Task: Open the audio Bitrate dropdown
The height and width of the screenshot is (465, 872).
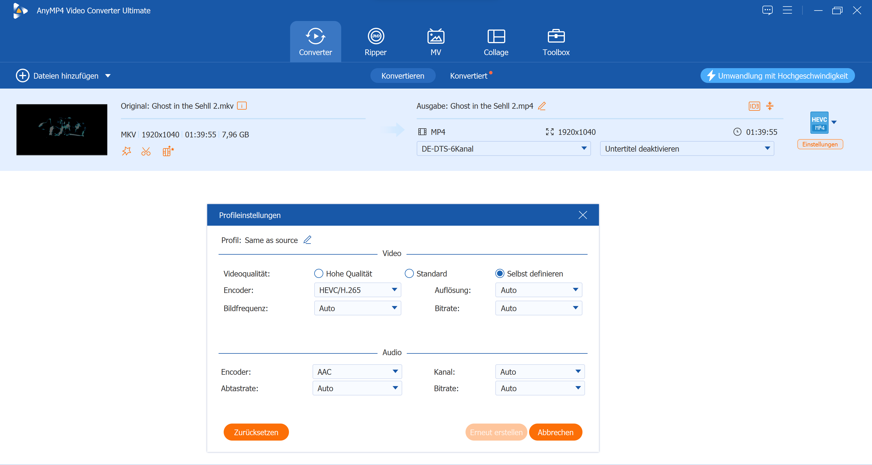Action: (x=540, y=388)
